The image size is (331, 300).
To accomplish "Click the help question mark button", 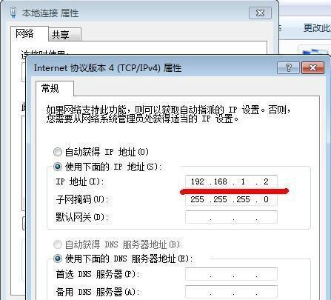I will (288, 67).
